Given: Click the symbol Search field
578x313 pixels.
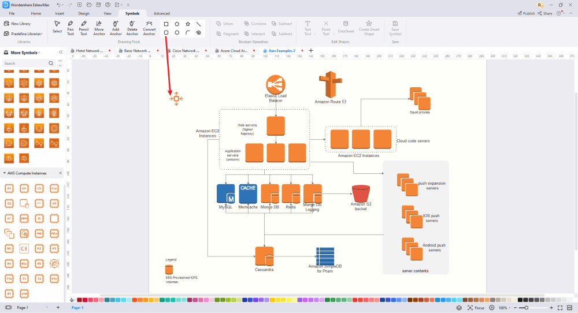Looking at the screenshot, I should click(x=29, y=64).
